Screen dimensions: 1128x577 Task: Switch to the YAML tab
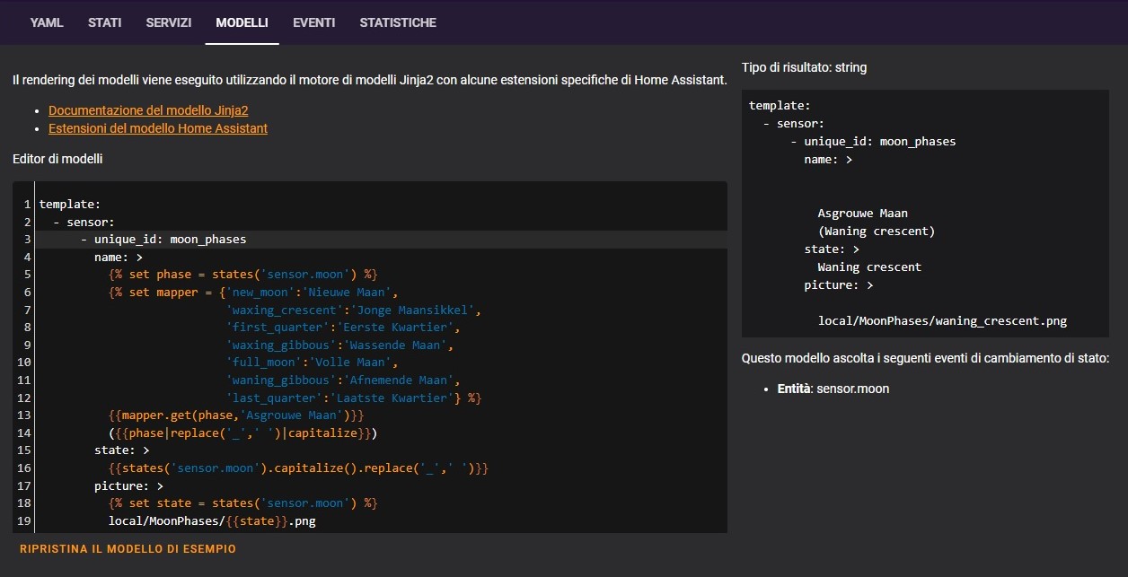point(47,22)
